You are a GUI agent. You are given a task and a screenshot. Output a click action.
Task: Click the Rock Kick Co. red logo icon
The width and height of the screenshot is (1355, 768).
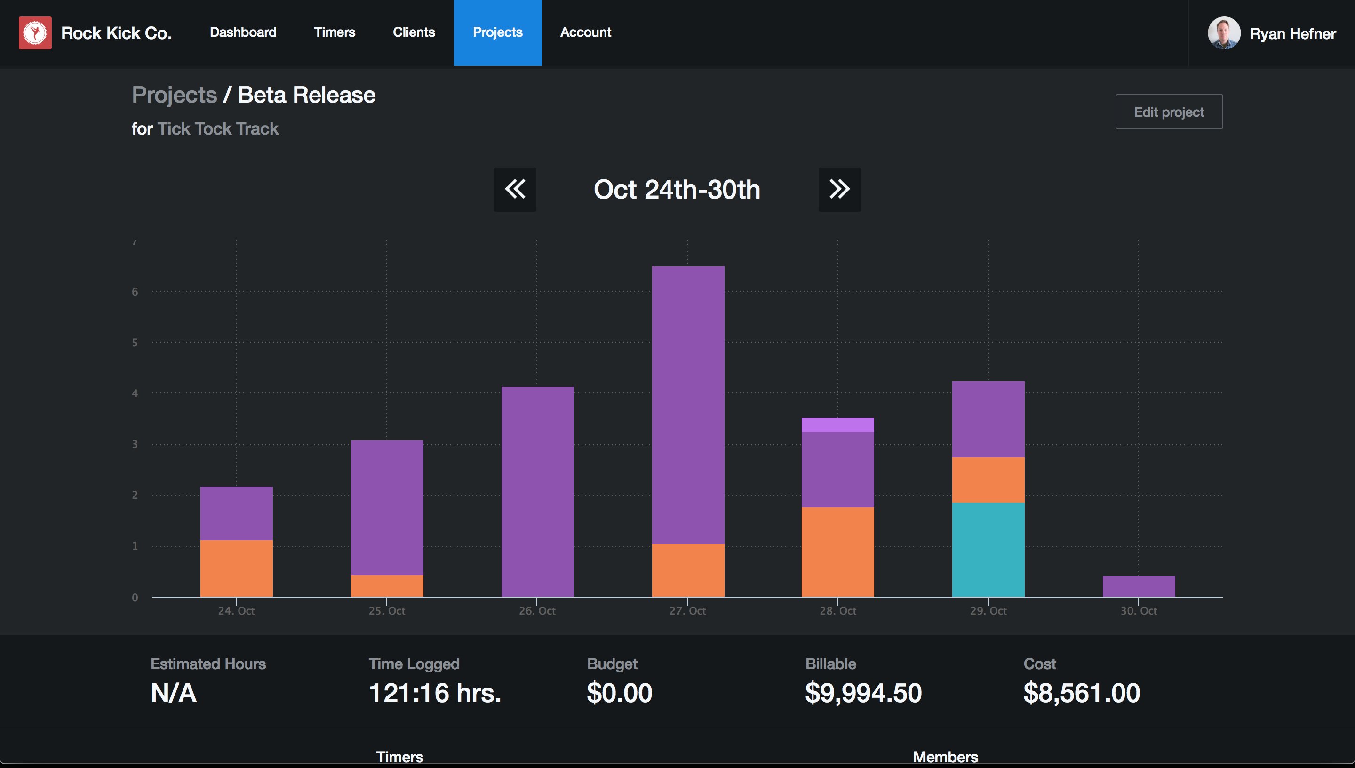35,32
